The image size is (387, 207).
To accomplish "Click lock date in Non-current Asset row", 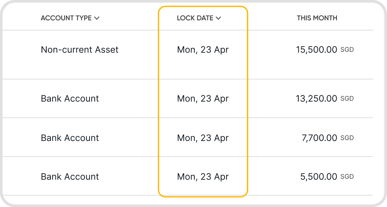I will point(203,50).
